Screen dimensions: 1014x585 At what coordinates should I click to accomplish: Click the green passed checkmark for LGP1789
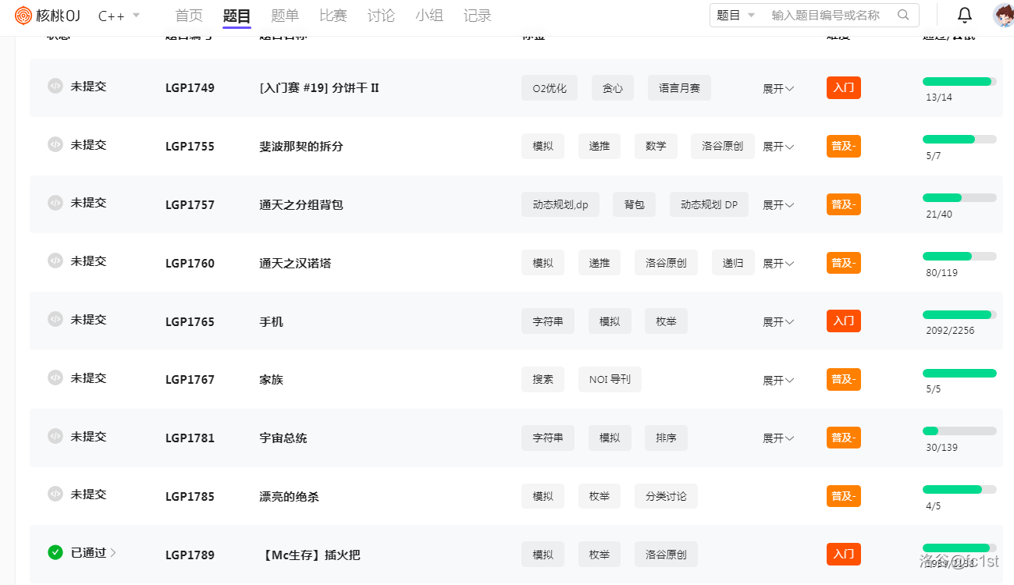tap(55, 552)
